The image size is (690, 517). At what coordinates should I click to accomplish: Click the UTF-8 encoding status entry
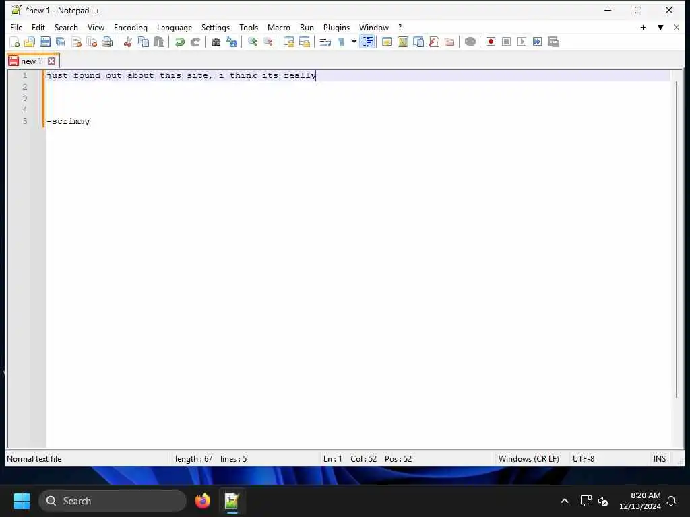click(583, 459)
